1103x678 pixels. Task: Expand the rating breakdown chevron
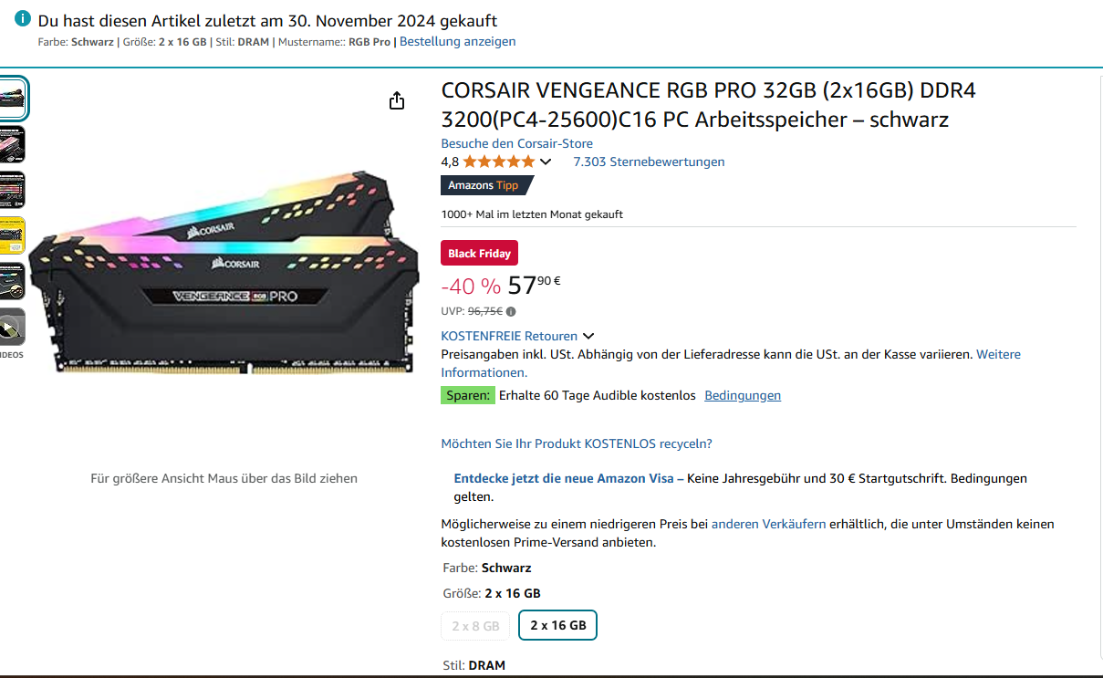pyautogui.click(x=546, y=162)
